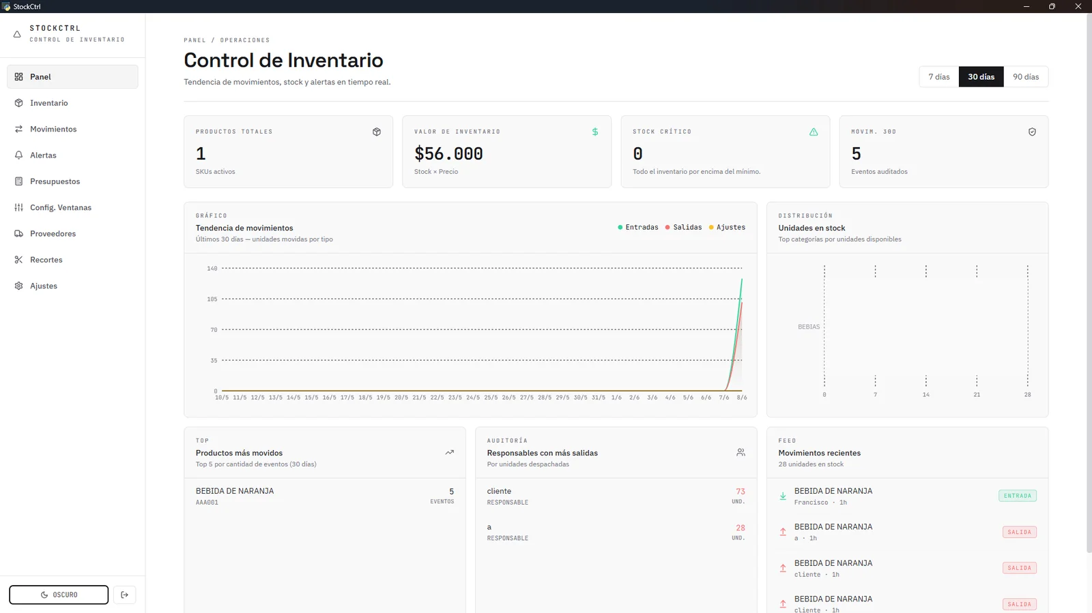Click the trending arrow icon in Productos más movidos

450,452
